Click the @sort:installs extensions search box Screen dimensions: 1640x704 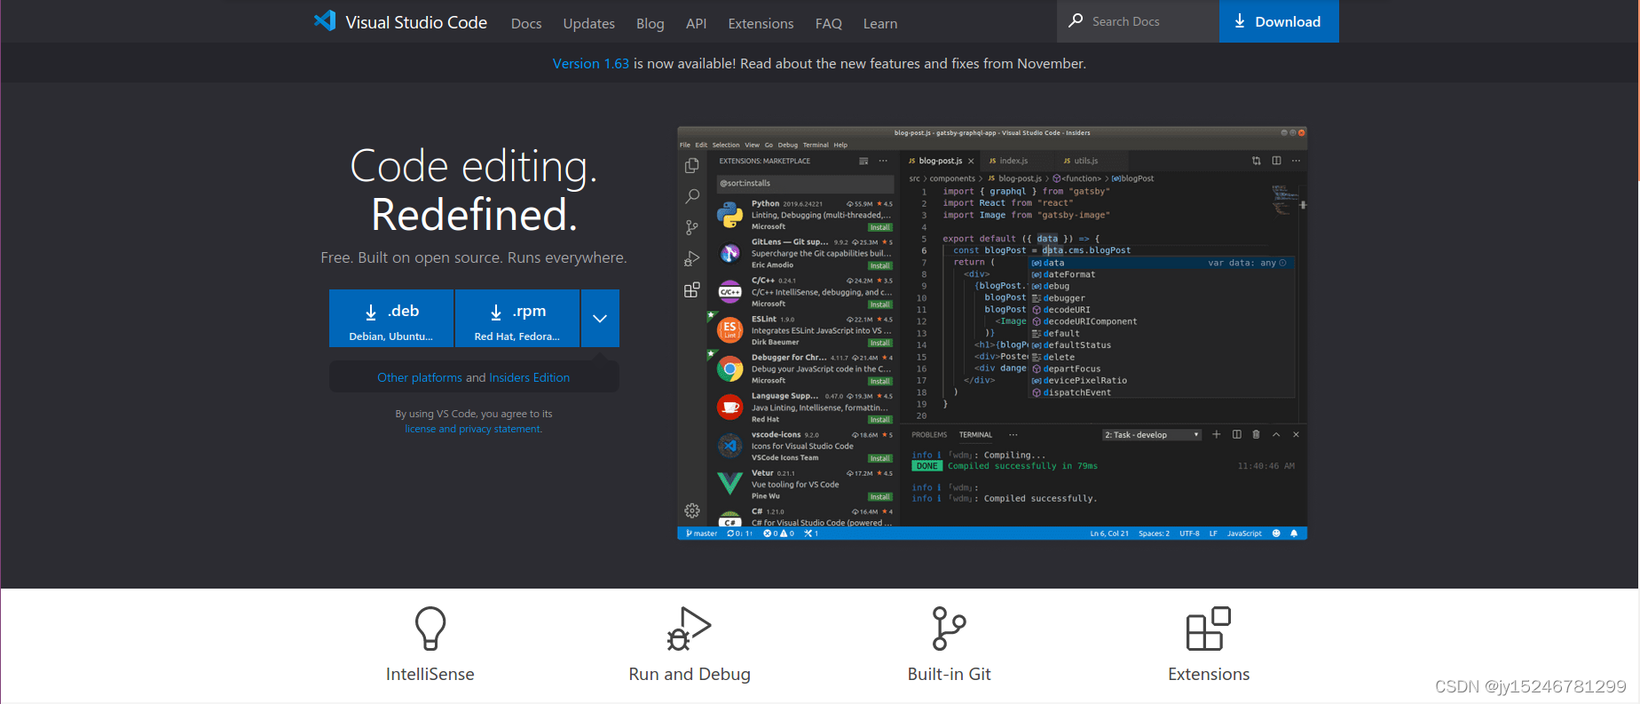(x=805, y=183)
